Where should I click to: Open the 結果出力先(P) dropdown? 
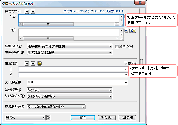[56, 107]
